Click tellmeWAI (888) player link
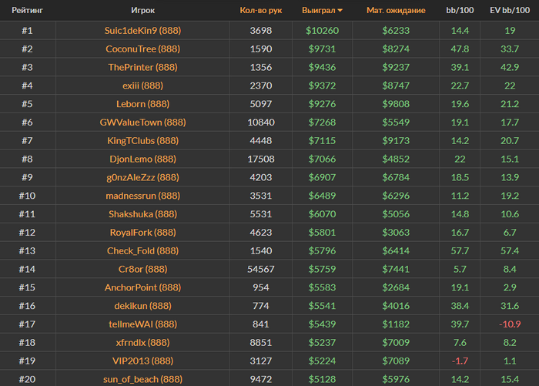The image size is (539, 386). click(x=142, y=324)
